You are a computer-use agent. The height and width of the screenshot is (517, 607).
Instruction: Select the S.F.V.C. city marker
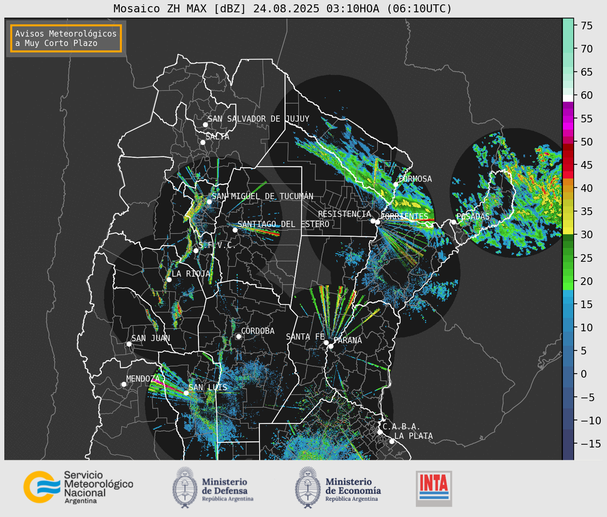tap(196, 251)
